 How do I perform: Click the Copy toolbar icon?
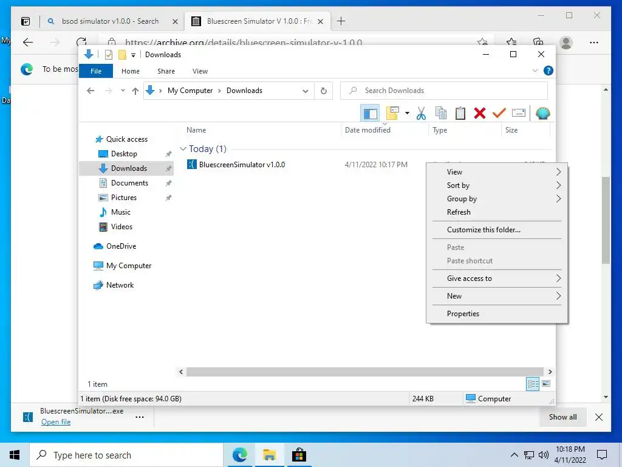[x=441, y=114]
